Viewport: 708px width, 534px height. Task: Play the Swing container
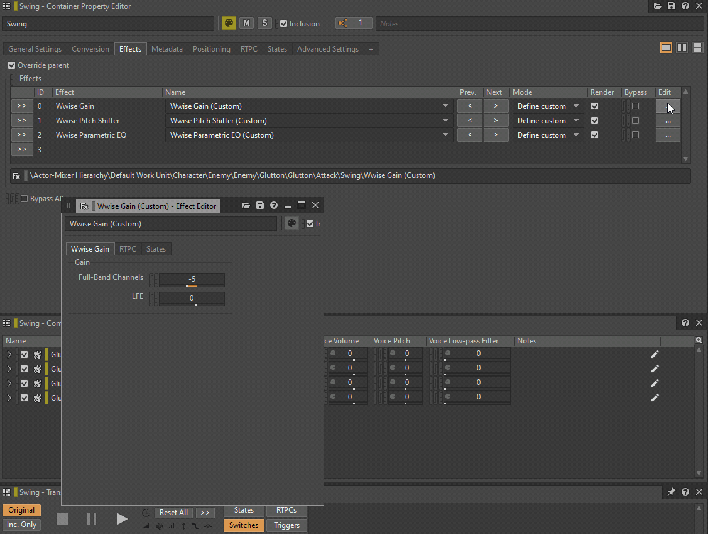122,519
